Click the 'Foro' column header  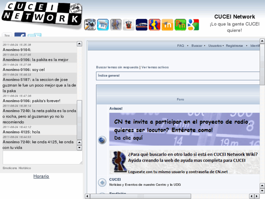(x=180, y=99)
